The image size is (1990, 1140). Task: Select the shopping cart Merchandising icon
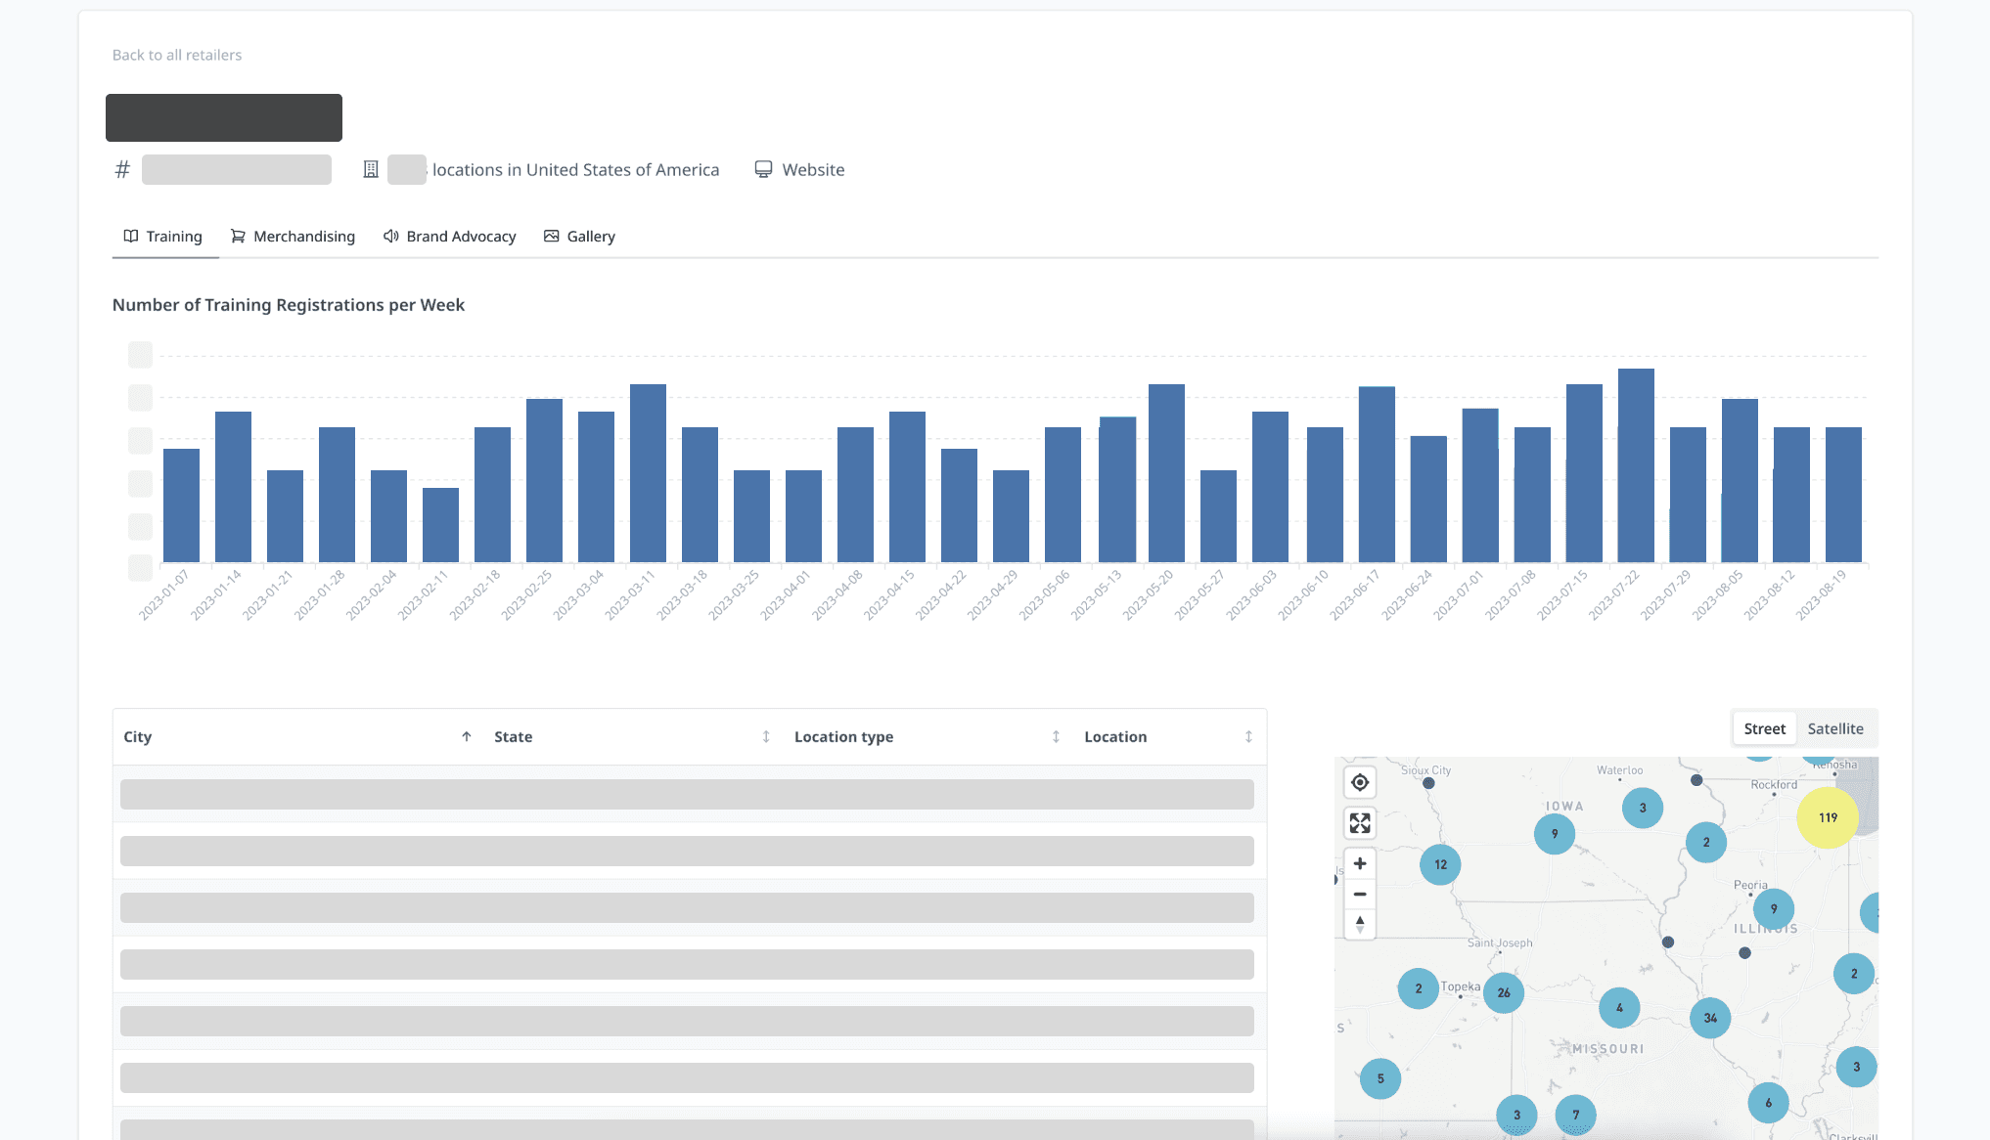(237, 236)
